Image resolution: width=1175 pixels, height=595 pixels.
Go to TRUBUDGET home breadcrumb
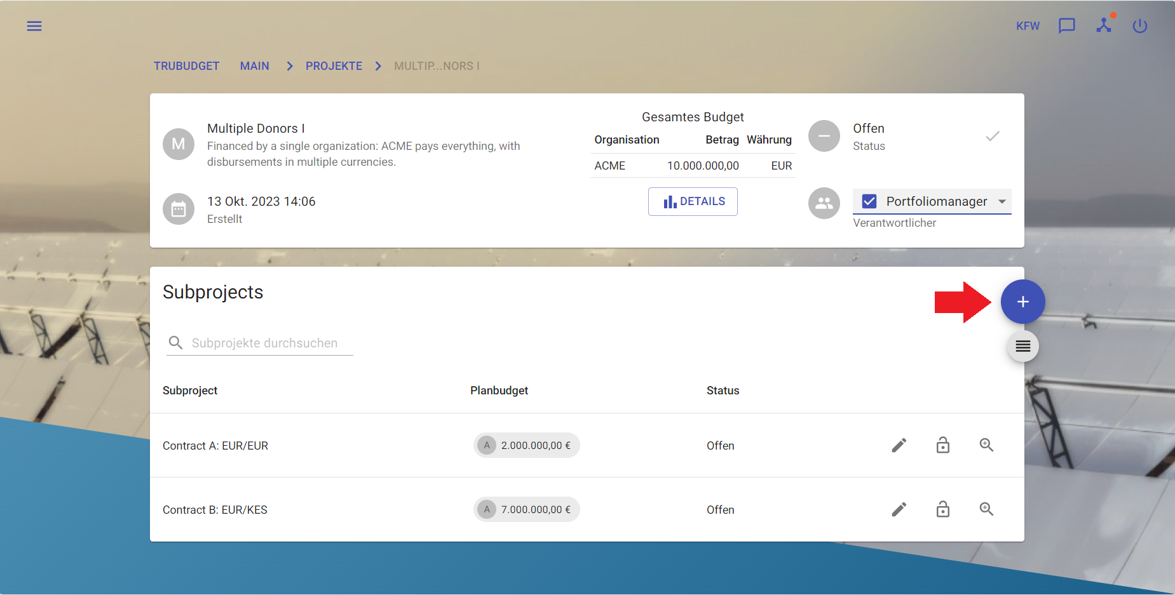[x=186, y=66]
